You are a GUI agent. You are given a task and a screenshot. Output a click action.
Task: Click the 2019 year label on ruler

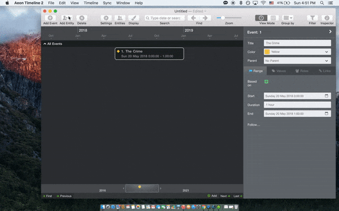pyautogui.click(x=189, y=30)
